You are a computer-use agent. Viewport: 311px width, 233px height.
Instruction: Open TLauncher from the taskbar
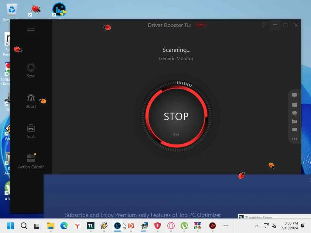click(x=91, y=226)
